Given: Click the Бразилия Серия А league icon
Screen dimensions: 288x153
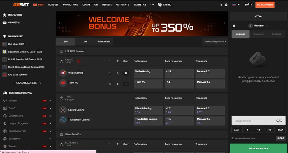Looking at the screenshot, I should tap(5, 52).
